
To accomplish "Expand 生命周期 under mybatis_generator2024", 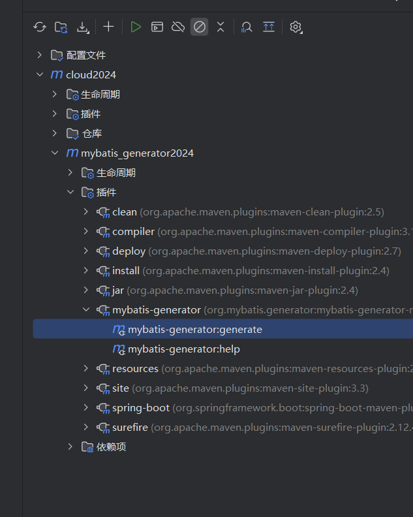I will 70,172.
